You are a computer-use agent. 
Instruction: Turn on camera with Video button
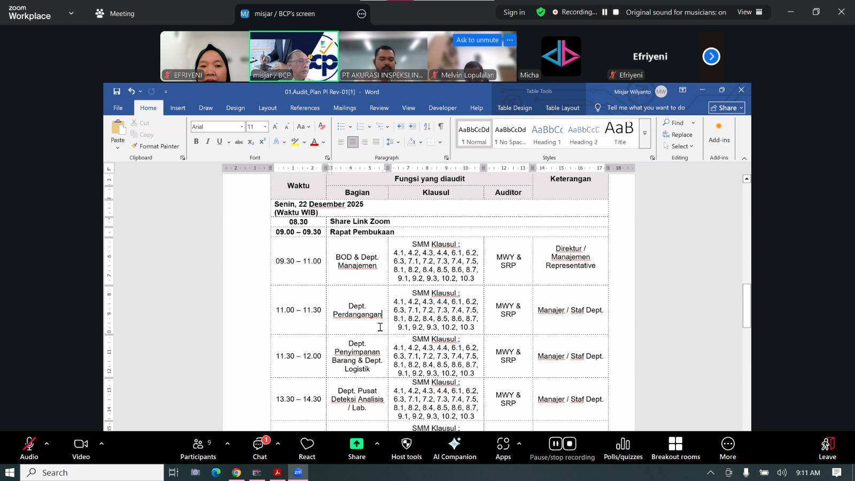click(81, 448)
